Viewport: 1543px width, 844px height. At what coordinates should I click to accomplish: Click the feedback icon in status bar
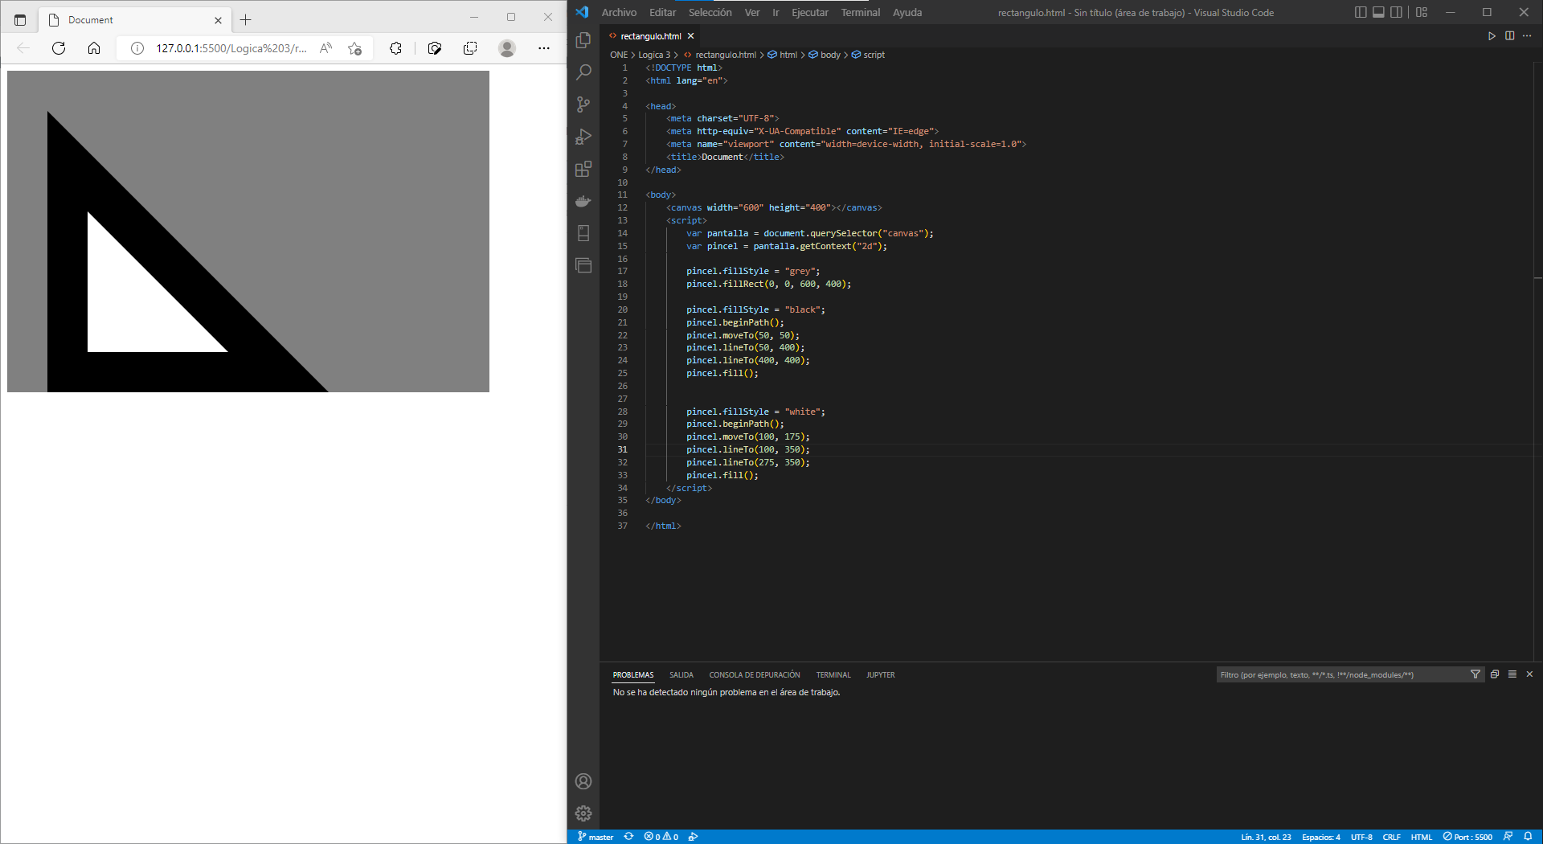tap(1508, 837)
